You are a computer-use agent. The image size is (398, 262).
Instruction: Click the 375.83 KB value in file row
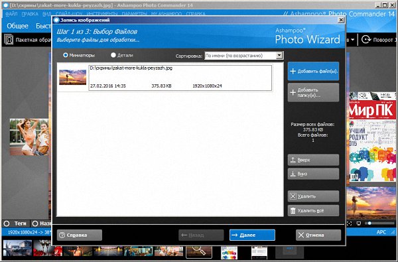click(161, 86)
